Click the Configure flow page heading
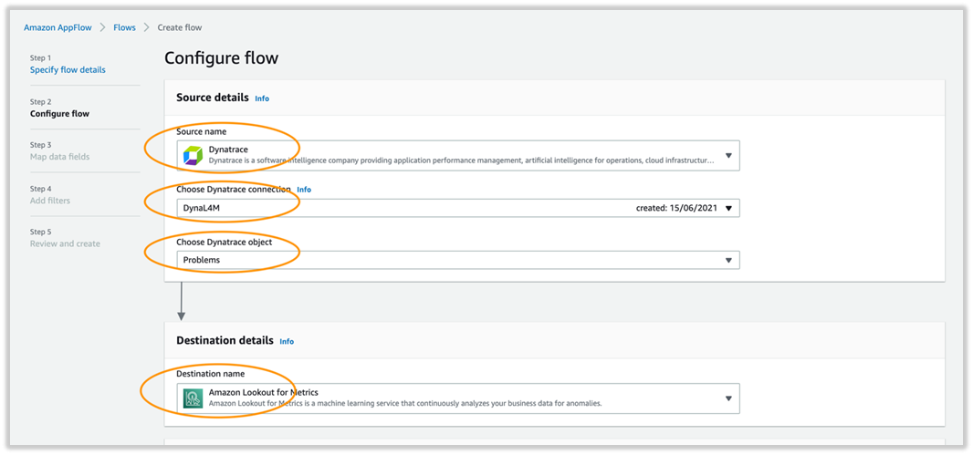Image resolution: width=973 pixels, height=455 pixels. 221,58
